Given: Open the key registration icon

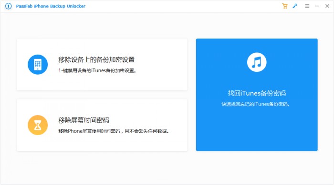Looking at the screenshot, I should click(295, 6).
